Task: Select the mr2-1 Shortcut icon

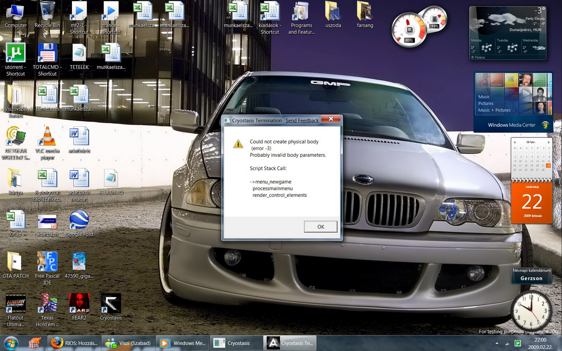Action: pyautogui.click(x=79, y=18)
